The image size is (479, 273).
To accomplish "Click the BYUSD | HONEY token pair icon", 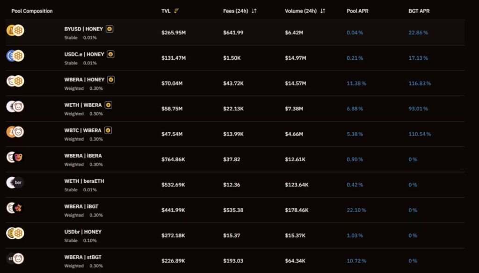I will 15,31.
